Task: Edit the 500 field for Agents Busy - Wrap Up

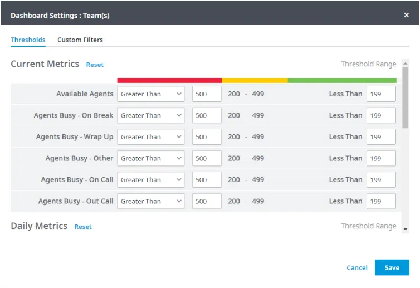Action: tap(207, 137)
